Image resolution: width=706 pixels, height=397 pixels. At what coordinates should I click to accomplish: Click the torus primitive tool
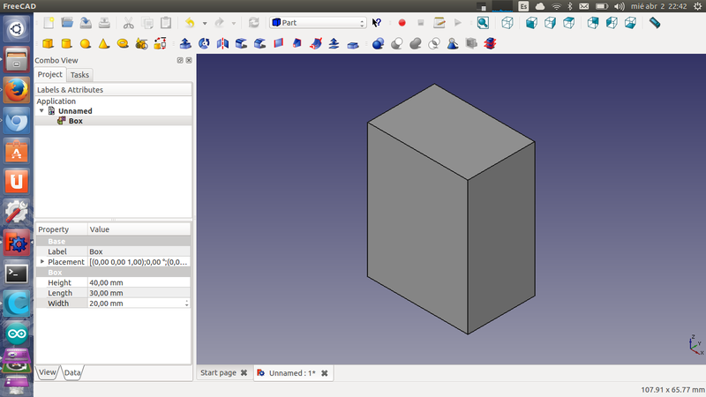(x=123, y=42)
